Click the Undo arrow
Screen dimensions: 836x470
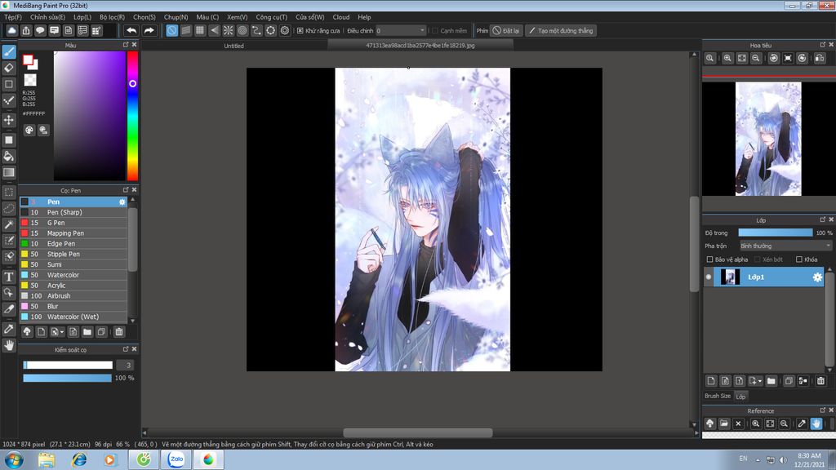pyautogui.click(x=131, y=30)
